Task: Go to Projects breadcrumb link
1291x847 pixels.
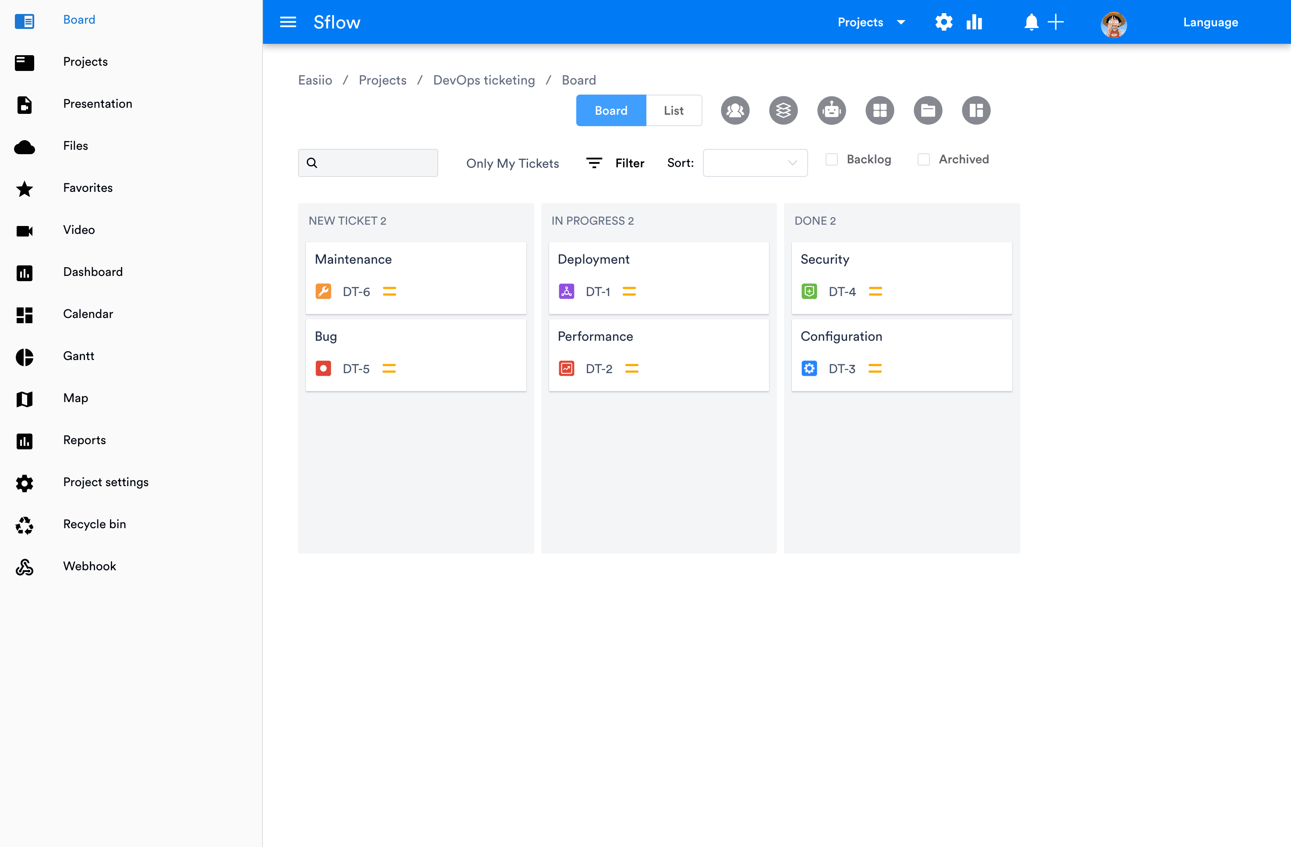Action: (x=383, y=80)
